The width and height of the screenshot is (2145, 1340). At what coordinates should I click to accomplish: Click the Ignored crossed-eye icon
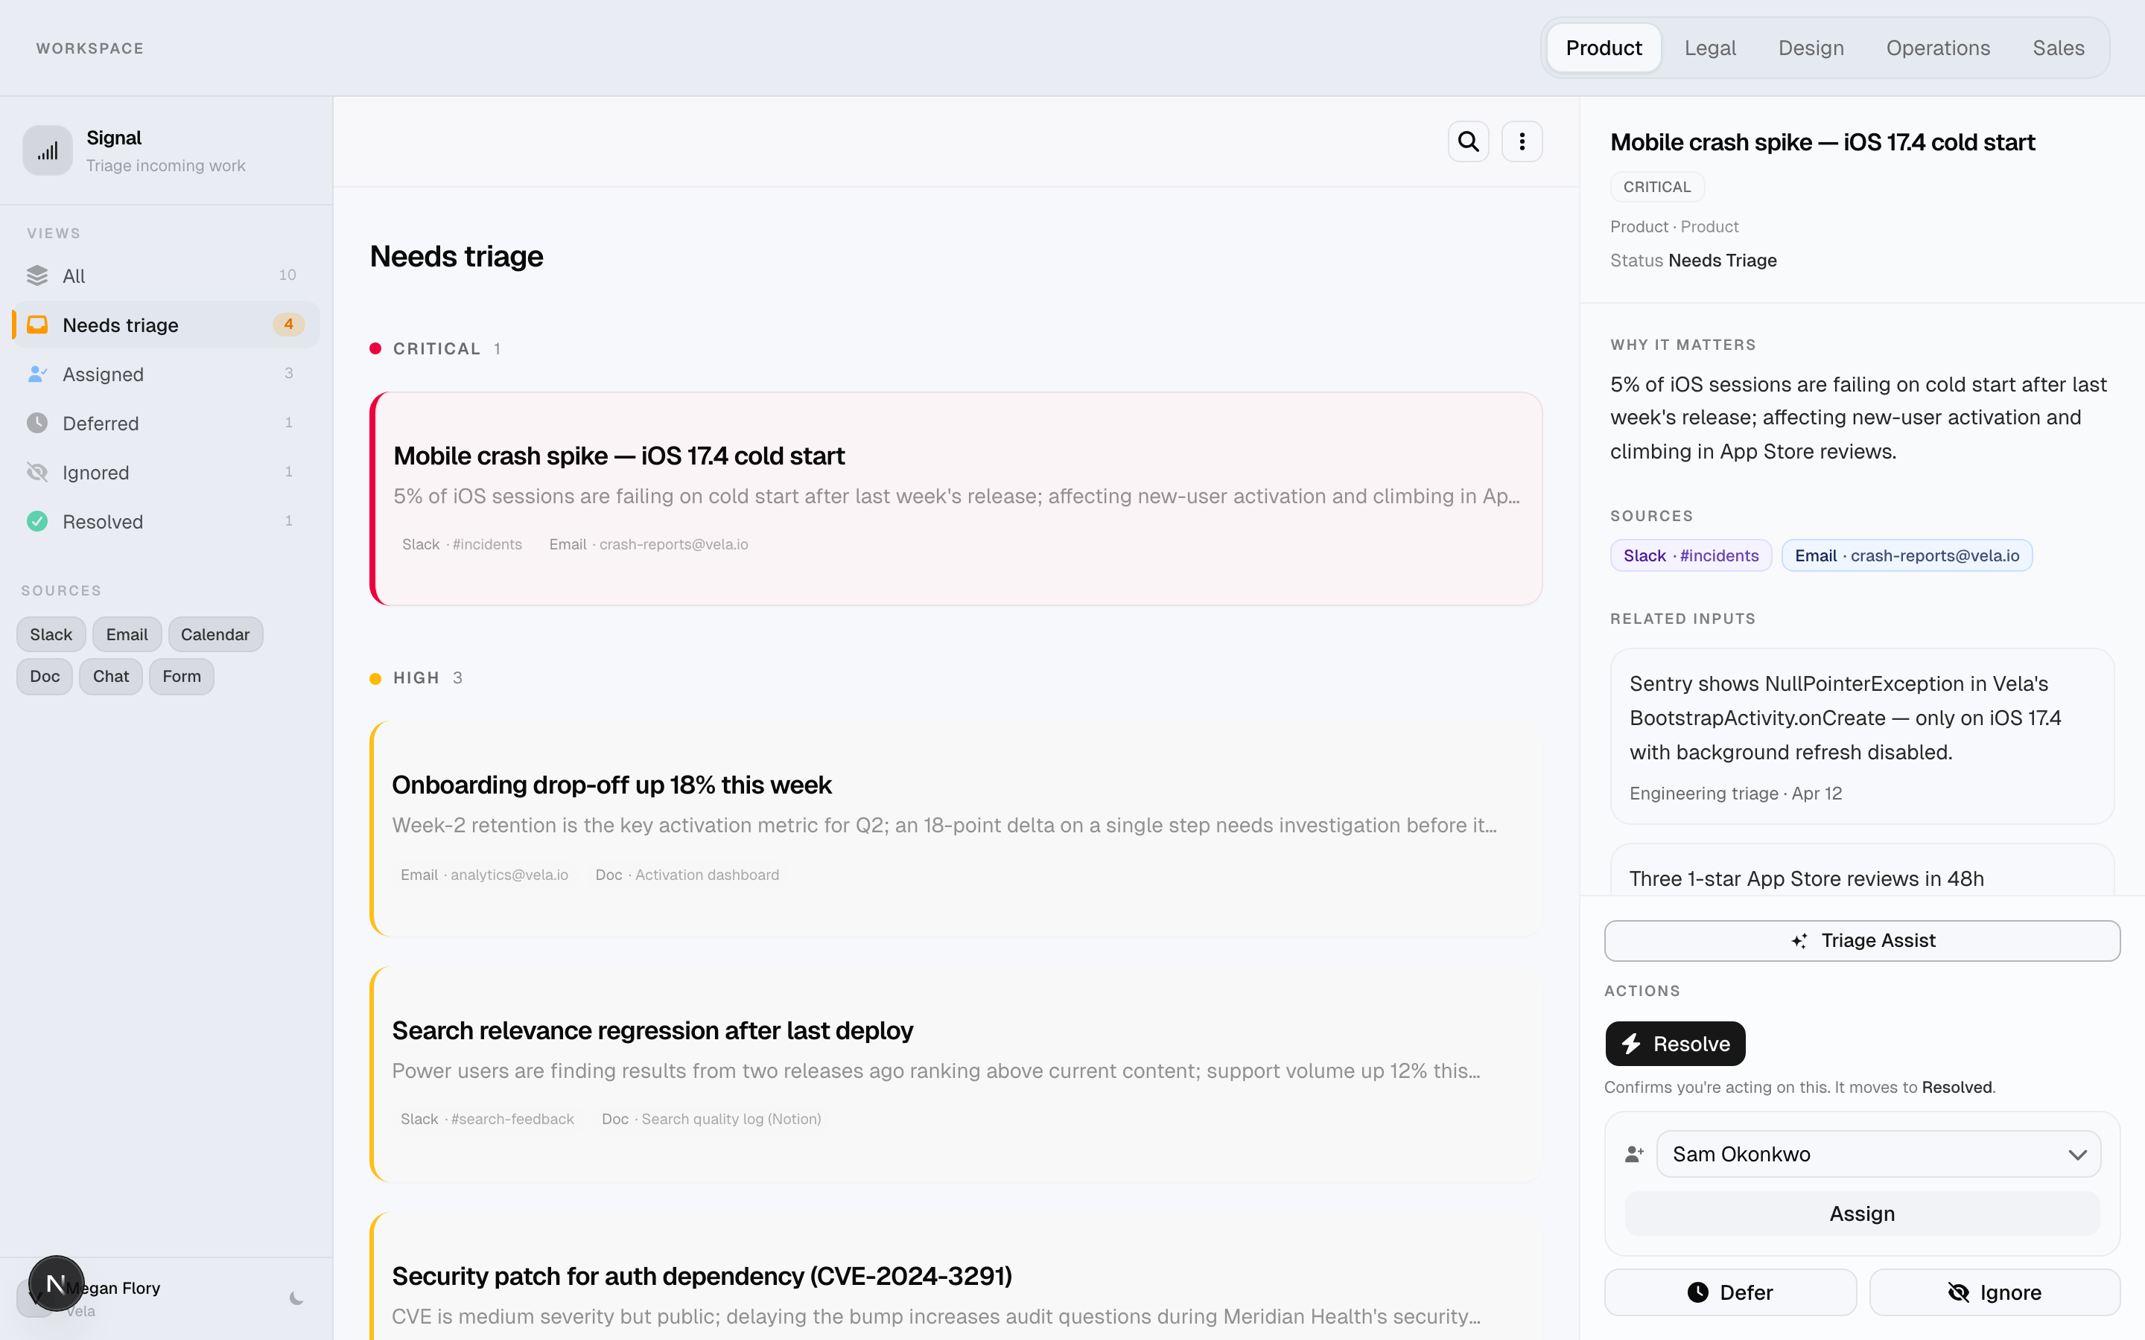pos(37,473)
